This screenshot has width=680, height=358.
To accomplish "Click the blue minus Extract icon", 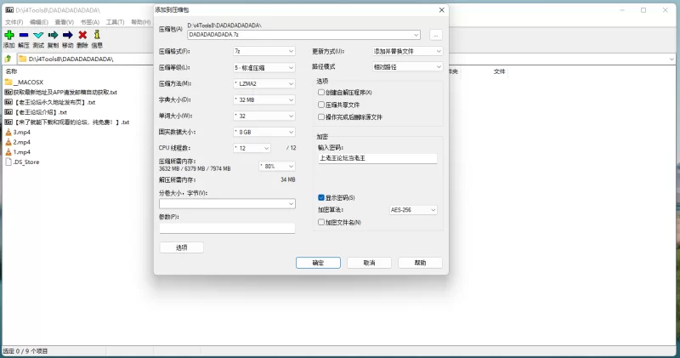I will pos(24,35).
